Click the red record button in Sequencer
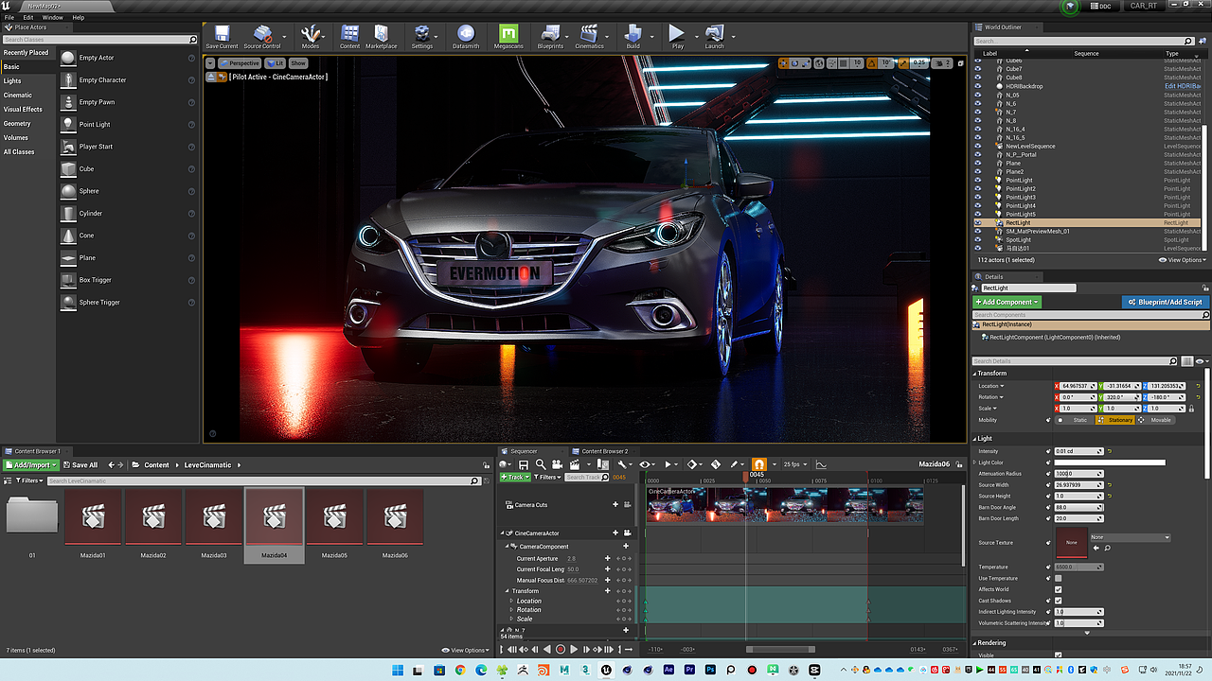 (561, 650)
